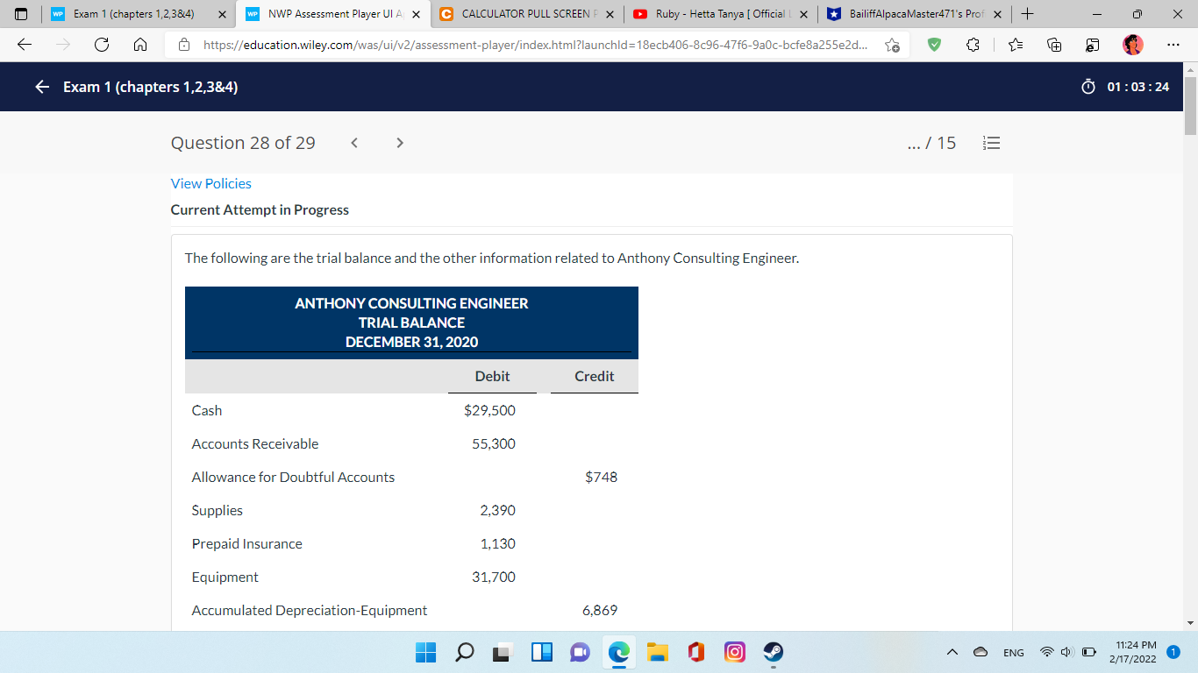Open the Favorites star icon in the toolbar
This screenshot has width=1198, height=673.
pos(1014,44)
